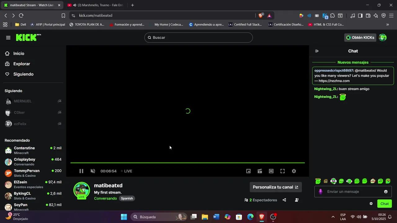Open recommended channel TommyPervan
The height and width of the screenshot is (223, 397).
[33, 173]
